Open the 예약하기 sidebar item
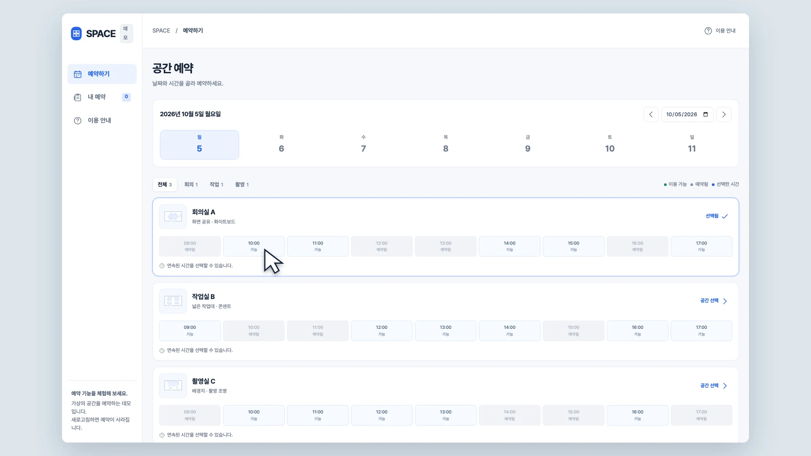 coord(102,74)
